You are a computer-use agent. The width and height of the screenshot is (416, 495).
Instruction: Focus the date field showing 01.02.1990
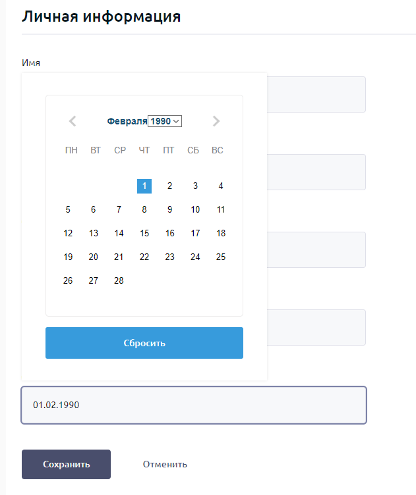pos(194,405)
